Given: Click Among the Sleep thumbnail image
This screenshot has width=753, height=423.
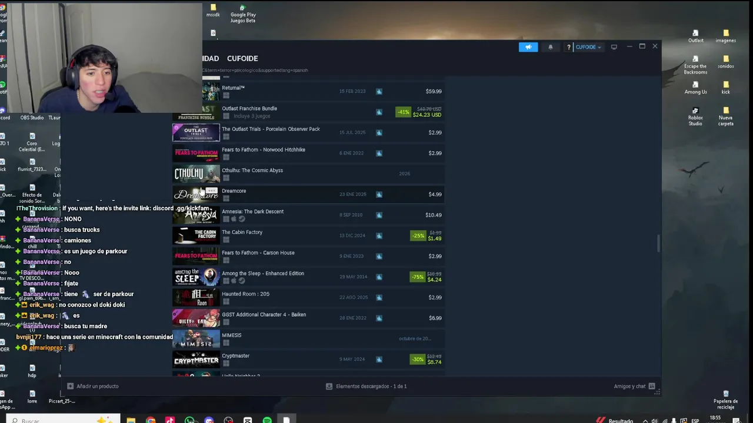Looking at the screenshot, I should [196, 276].
